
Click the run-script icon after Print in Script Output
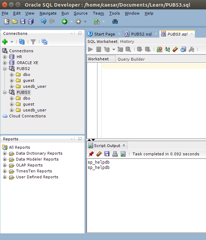[123, 154]
